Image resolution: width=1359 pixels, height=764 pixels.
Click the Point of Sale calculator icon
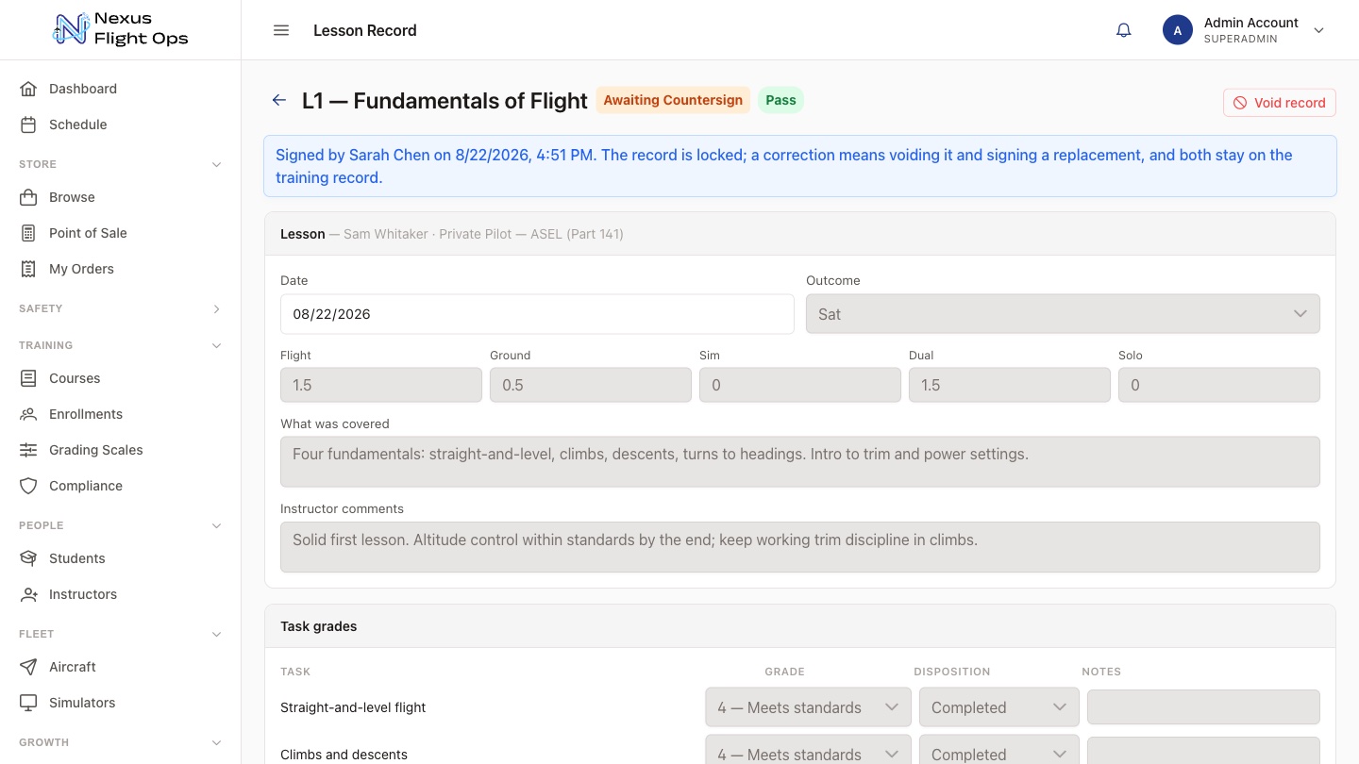pos(28,233)
